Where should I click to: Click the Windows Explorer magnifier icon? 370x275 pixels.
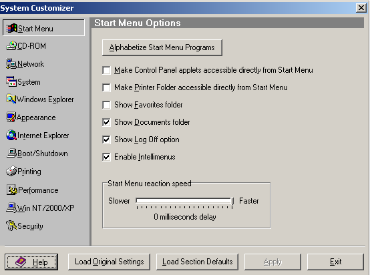[x=11, y=99]
